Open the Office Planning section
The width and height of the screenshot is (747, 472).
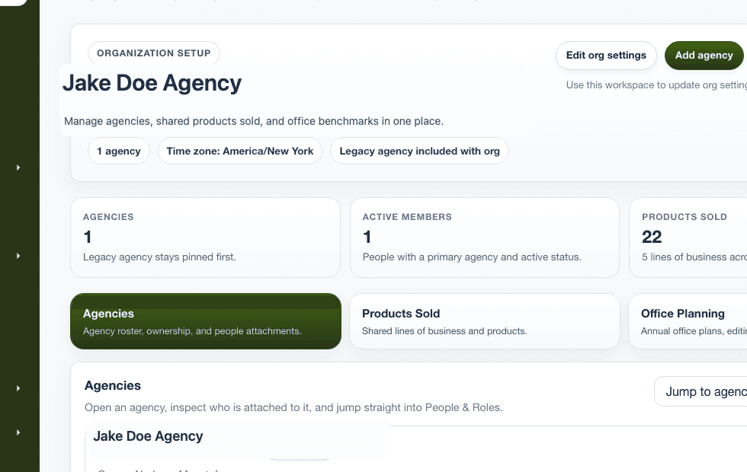click(686, 321)
